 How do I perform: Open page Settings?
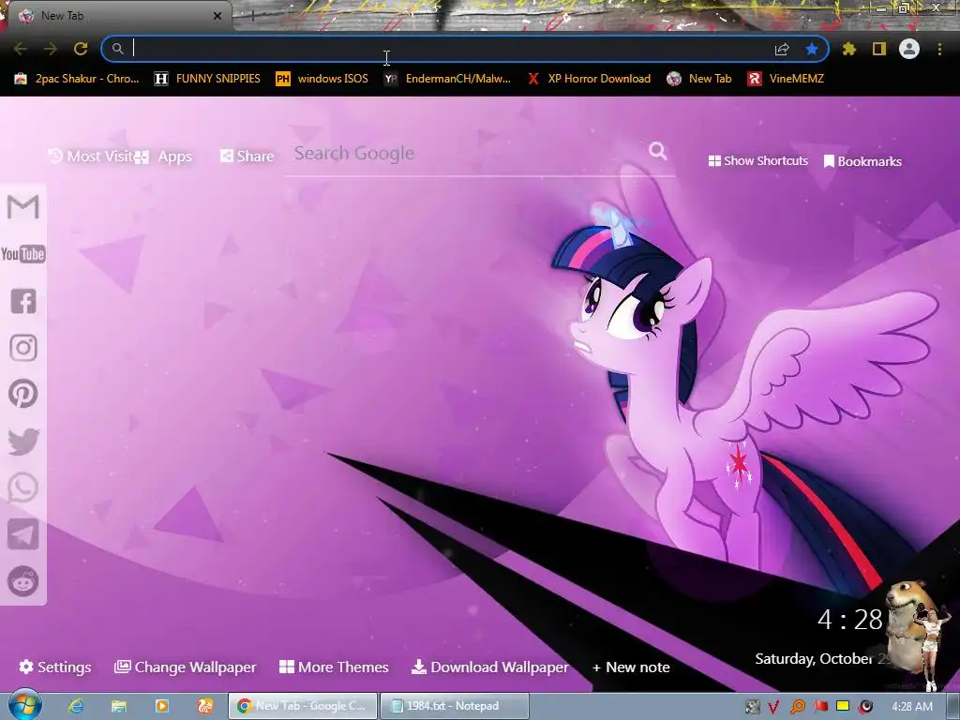click(x=55, y=667)
